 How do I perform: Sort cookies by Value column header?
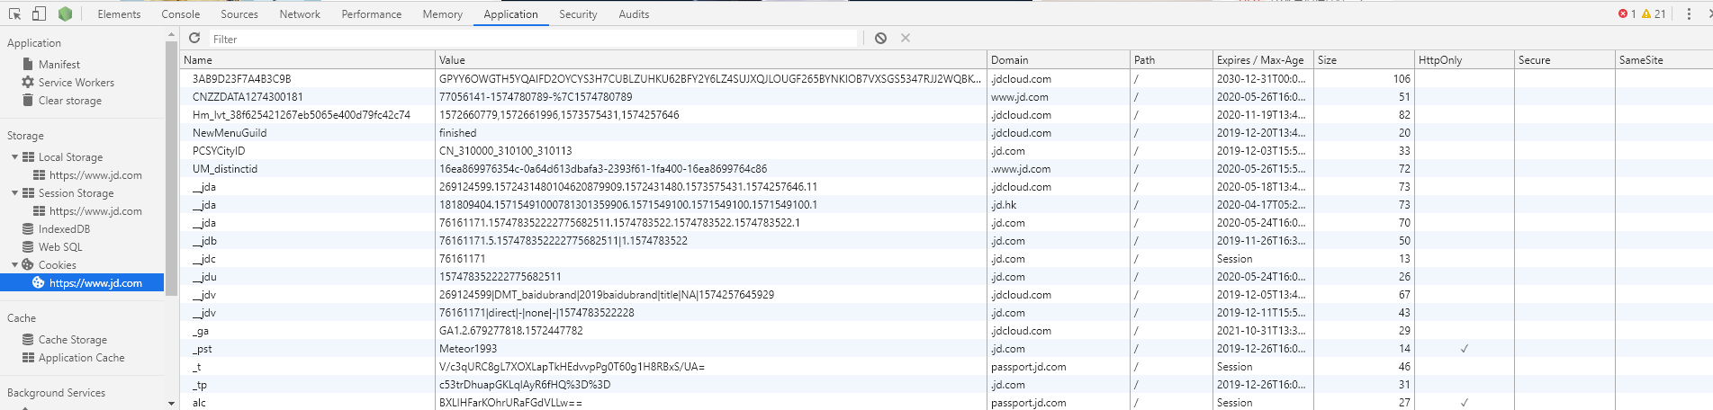[711, 60]
